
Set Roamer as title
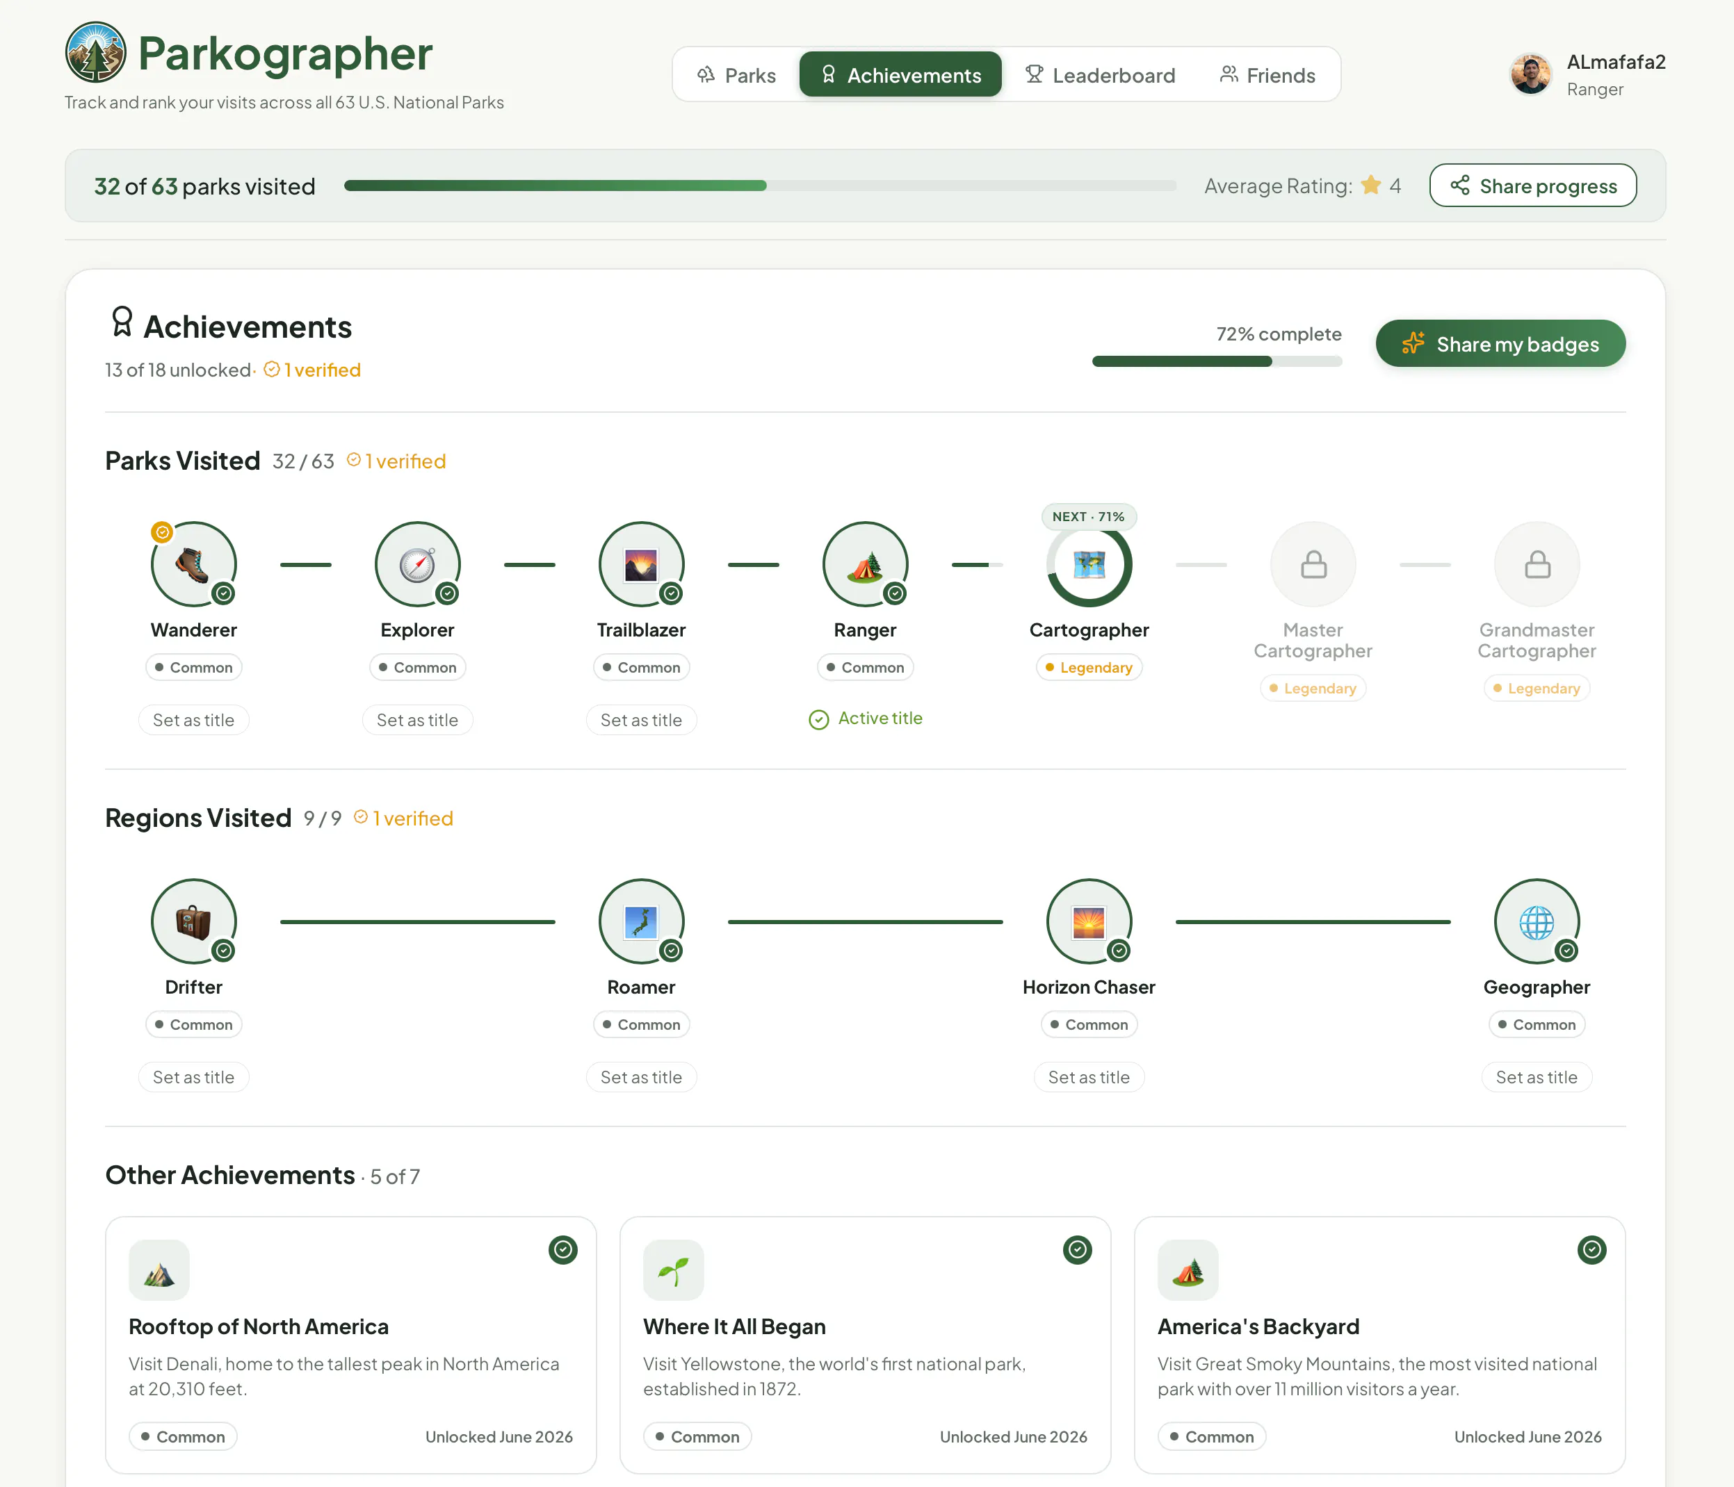point(641,1077)
